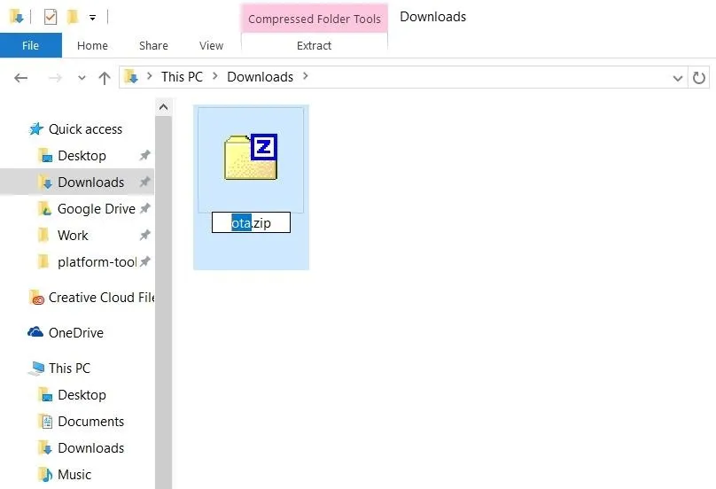Image resolution: width=716 pixels, height=489 pixels.
Task: Click the pin icon next to Work
Action: click(x=144, y=235)
